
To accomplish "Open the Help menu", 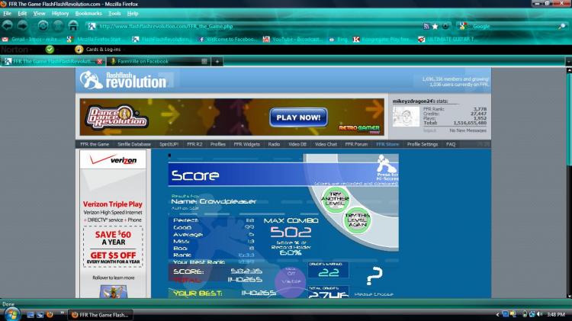I will click(133, 14).
